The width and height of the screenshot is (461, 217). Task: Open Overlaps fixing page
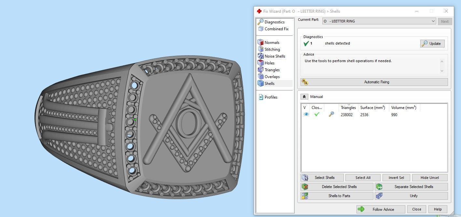point(272,76)
